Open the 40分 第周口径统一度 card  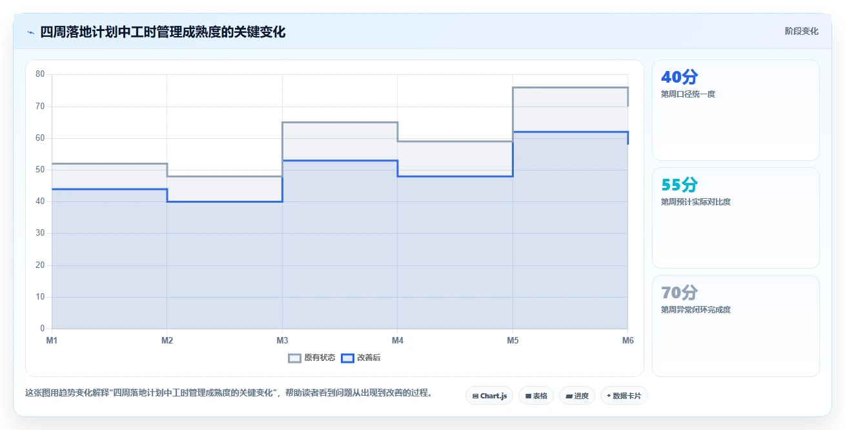tap(736, 110)
